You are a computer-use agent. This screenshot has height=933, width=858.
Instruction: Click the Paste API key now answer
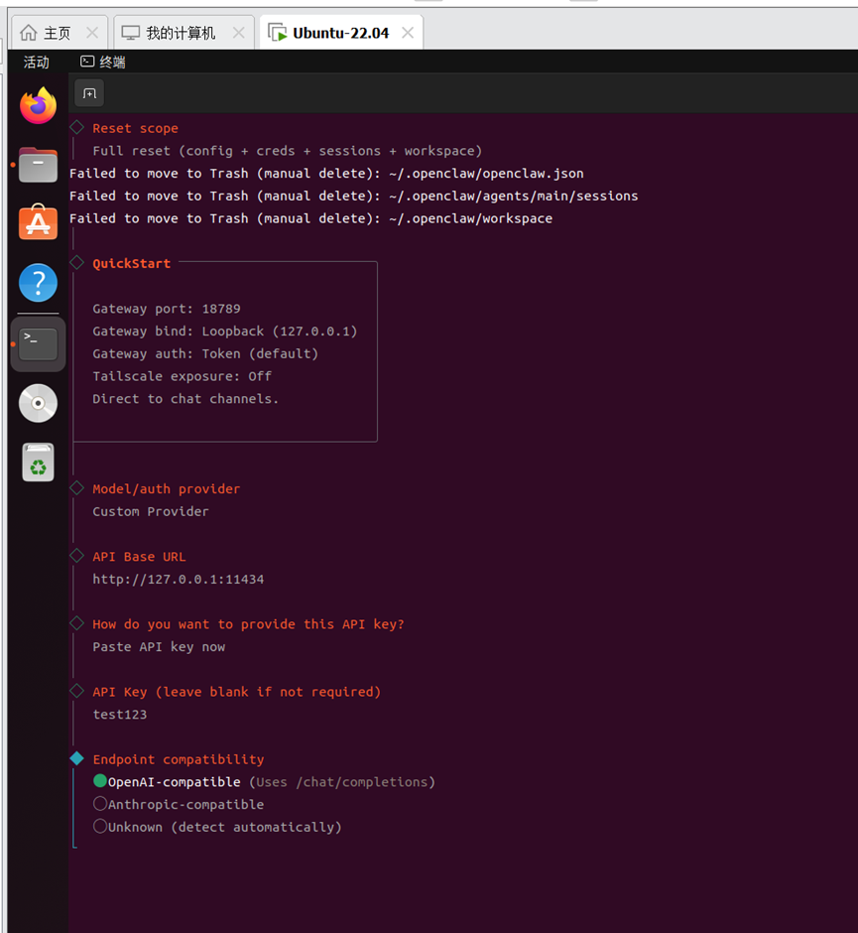[x=159, y=647]
